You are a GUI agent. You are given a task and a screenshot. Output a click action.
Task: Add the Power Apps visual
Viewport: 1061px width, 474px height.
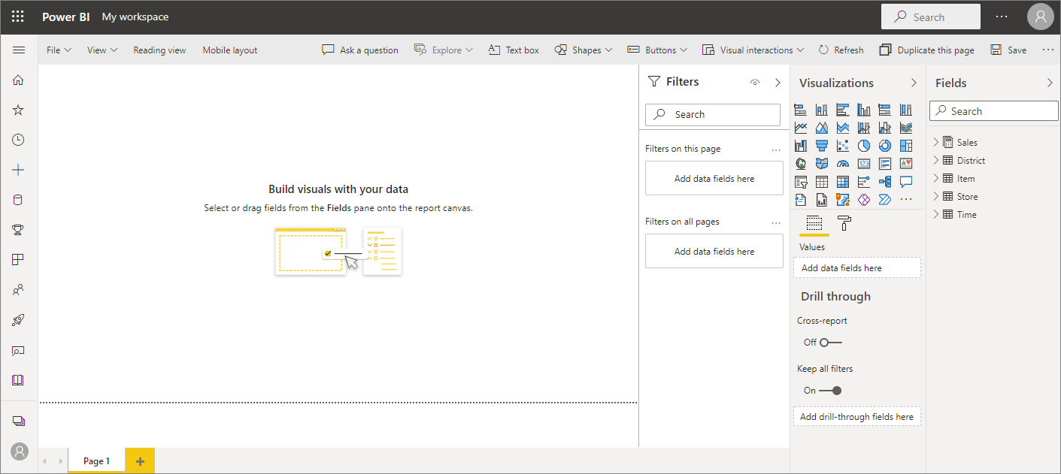point(864,199)
